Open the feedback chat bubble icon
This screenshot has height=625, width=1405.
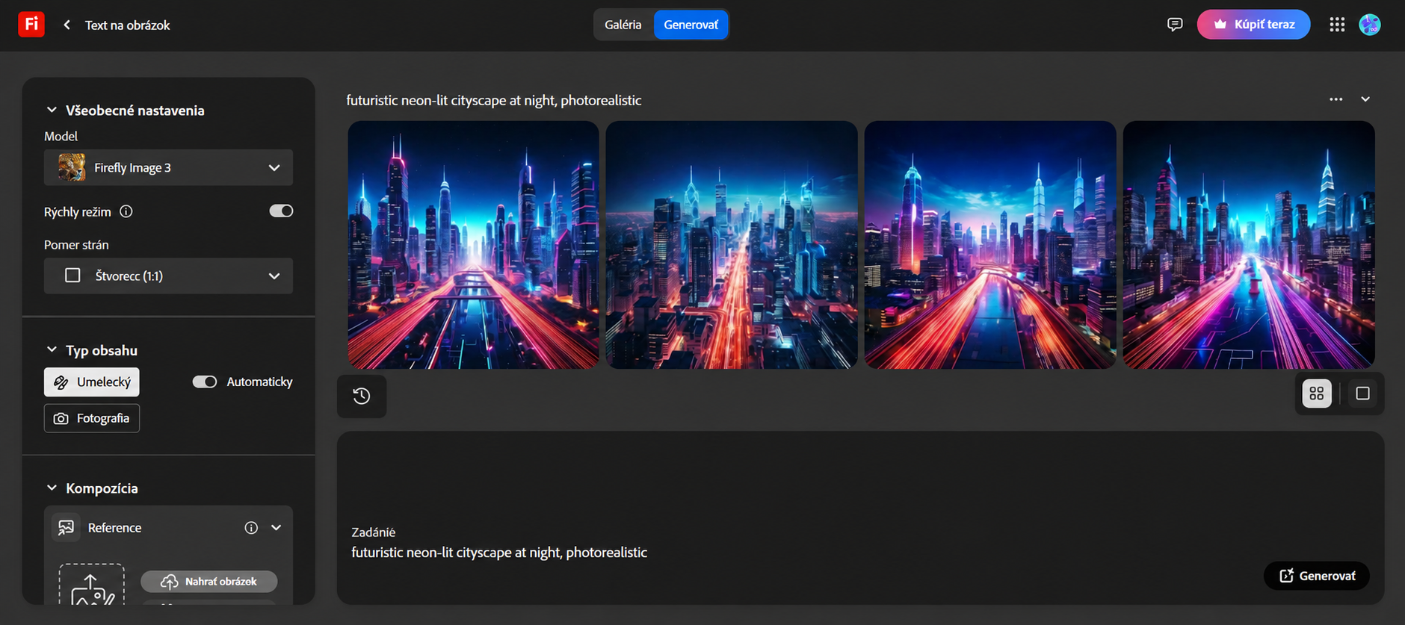point(1175,25)
